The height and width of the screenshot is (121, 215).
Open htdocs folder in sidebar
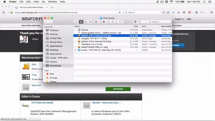click(53, 62)
